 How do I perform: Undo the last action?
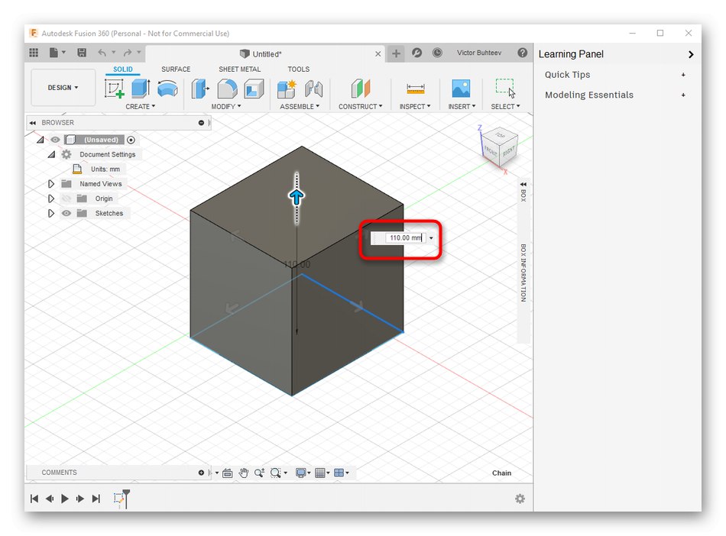[102, 53]
